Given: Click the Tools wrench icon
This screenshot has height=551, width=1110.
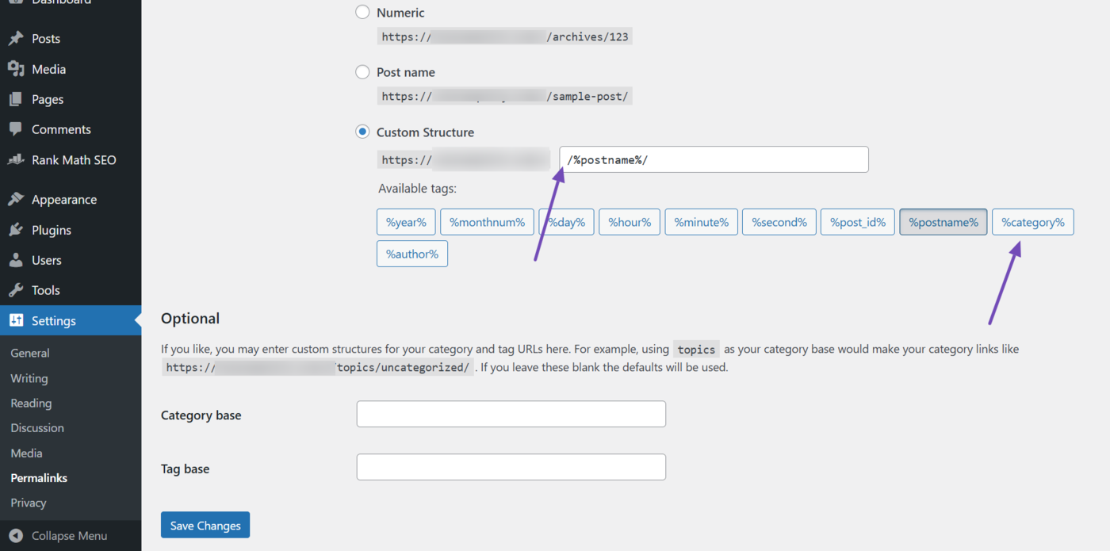Looking at the screenshot, I should pyautogui.click(x=16, y=290).
